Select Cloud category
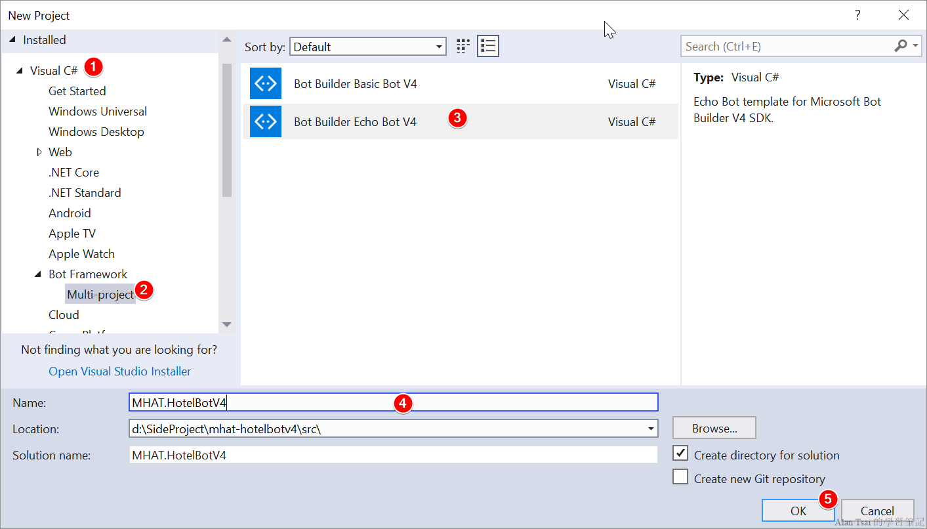The width and height of the screenshot is (927, 529). [x=64, y=315]
